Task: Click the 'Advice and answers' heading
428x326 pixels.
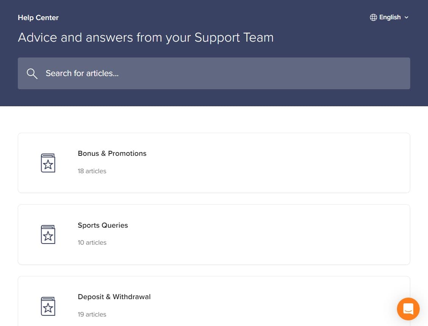Action: pyautogui.click(x=145, y=38)
